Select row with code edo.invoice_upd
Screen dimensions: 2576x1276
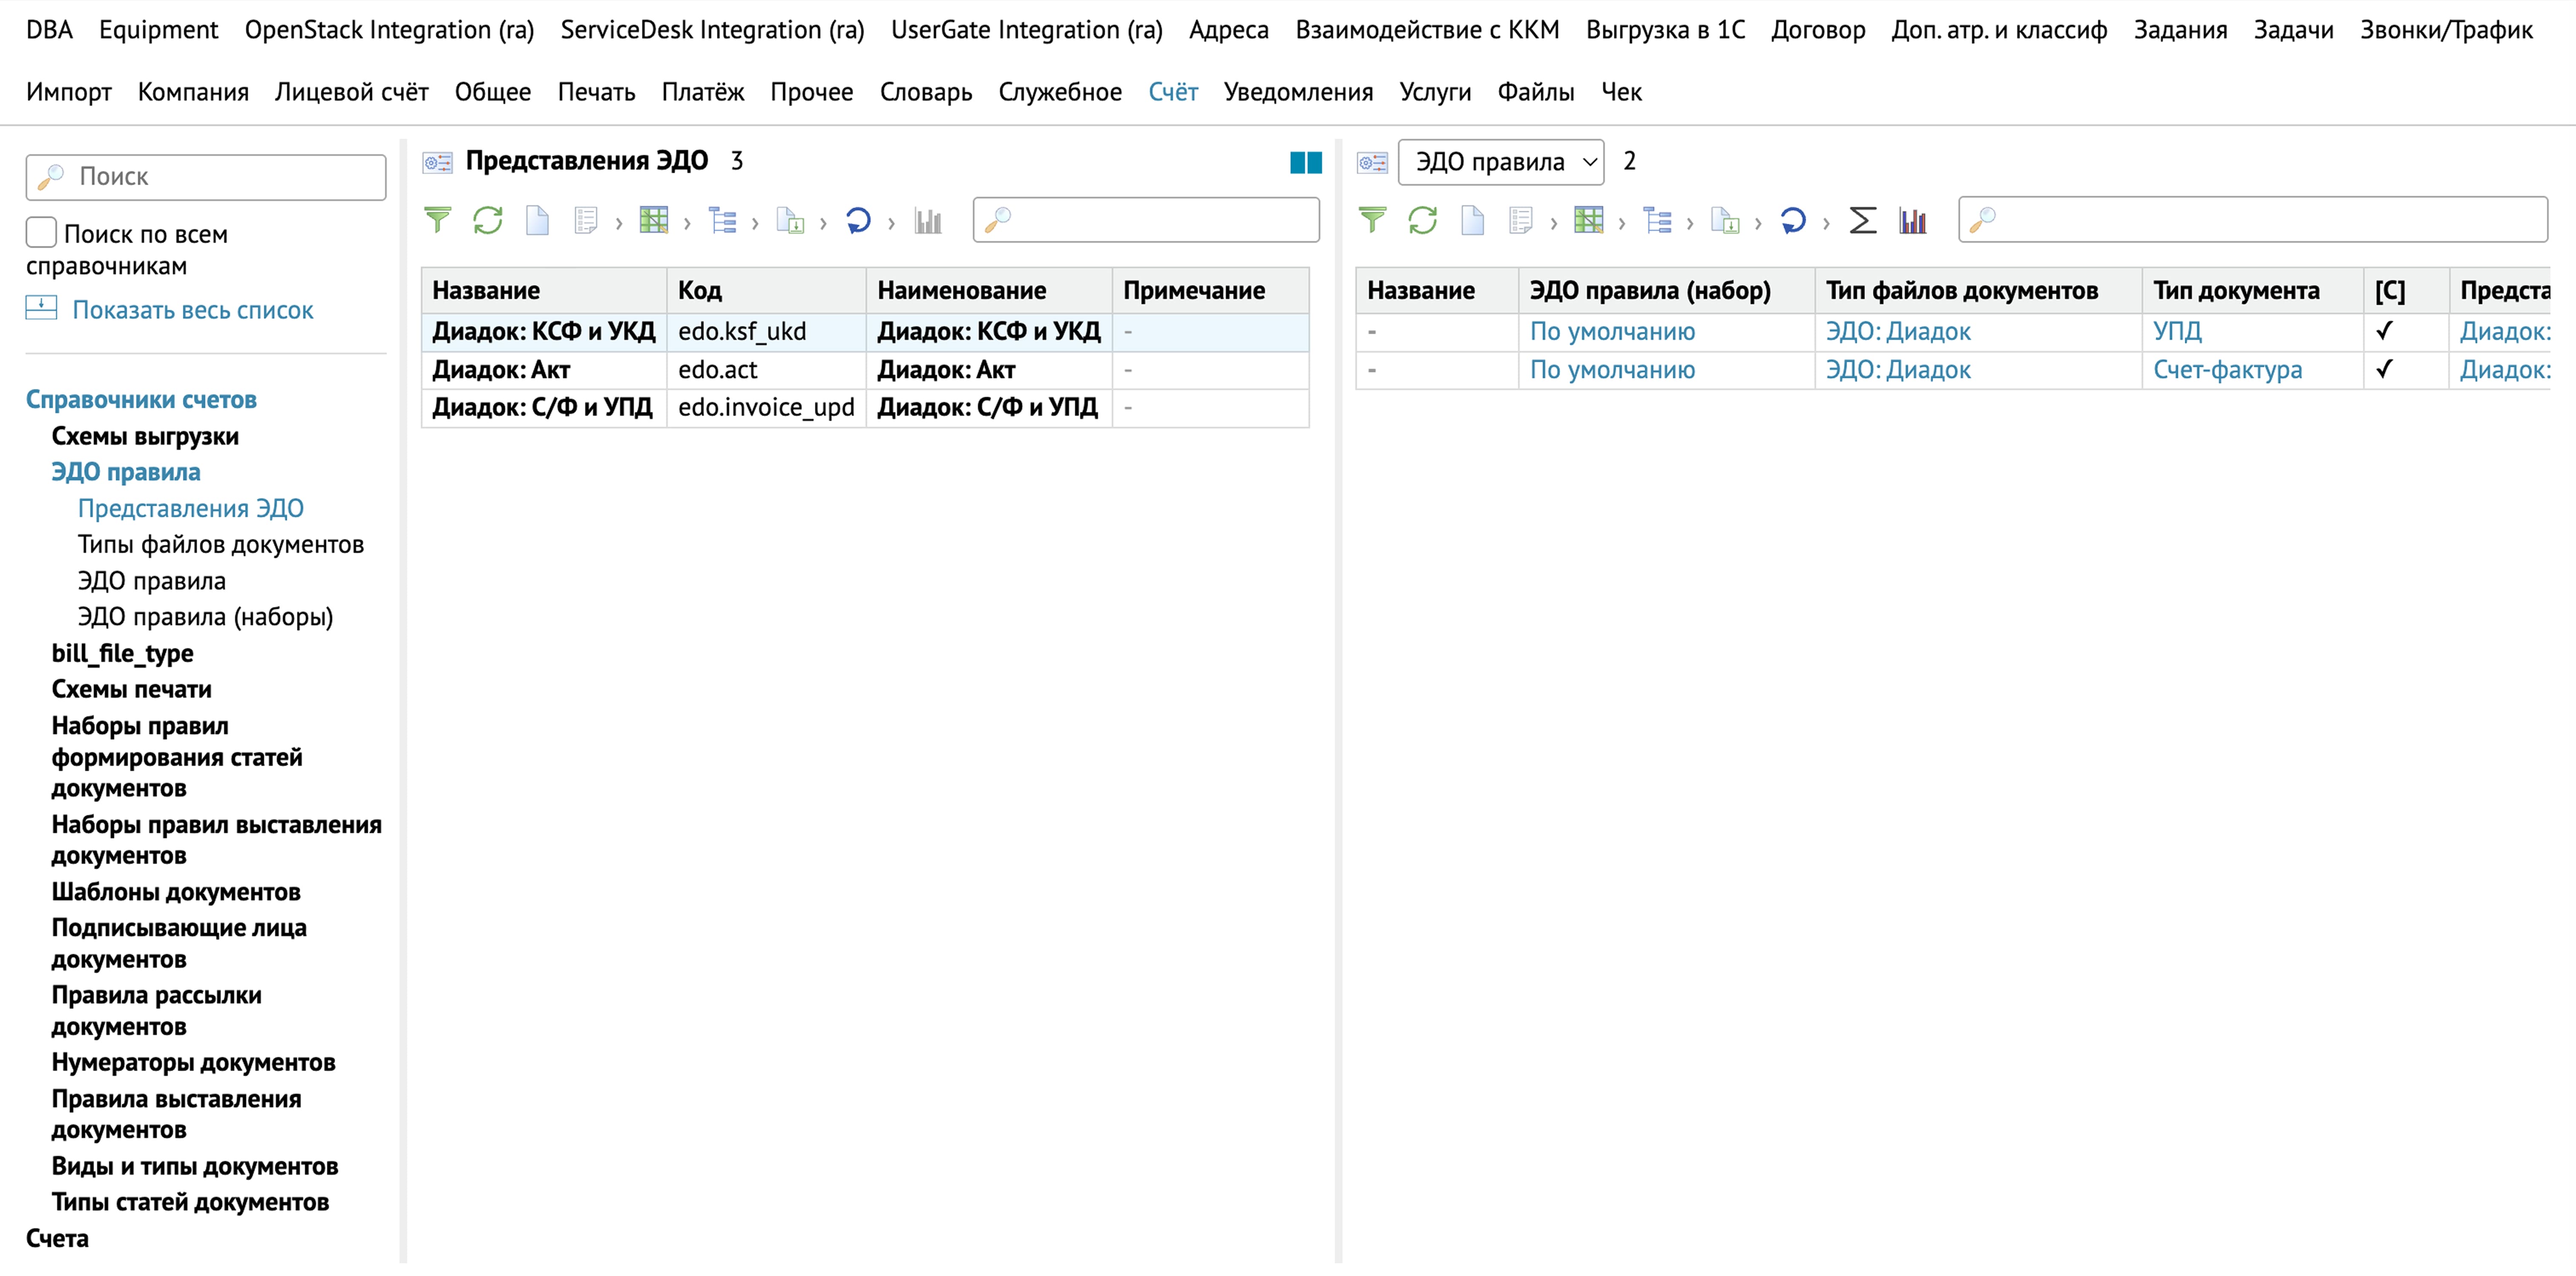[x=865, y=408]
